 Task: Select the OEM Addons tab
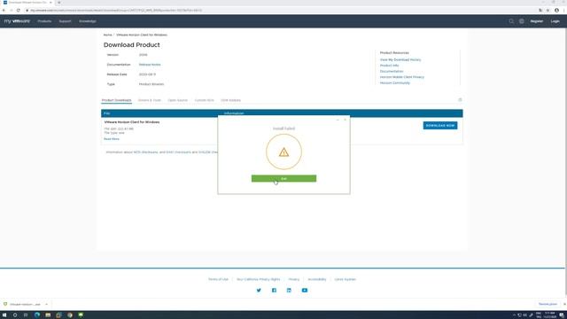pyautogui.click(x=230, y=100)
